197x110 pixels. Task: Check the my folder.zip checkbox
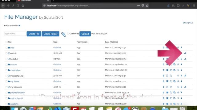pos(6,87)
